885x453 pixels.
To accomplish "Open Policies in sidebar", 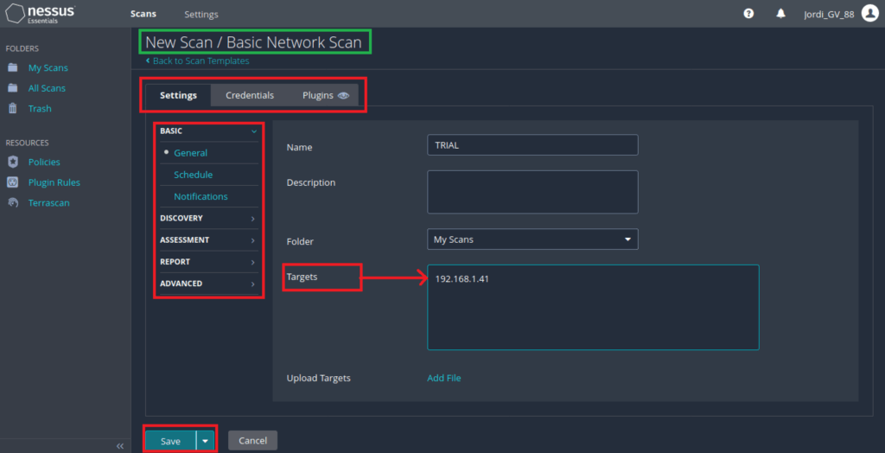I will pos(44,163).
